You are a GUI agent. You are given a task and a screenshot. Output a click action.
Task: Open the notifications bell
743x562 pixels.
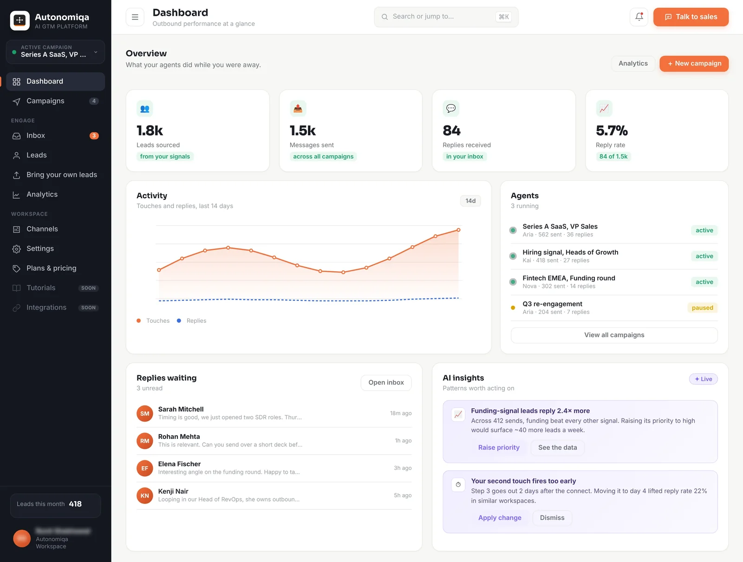639,17
